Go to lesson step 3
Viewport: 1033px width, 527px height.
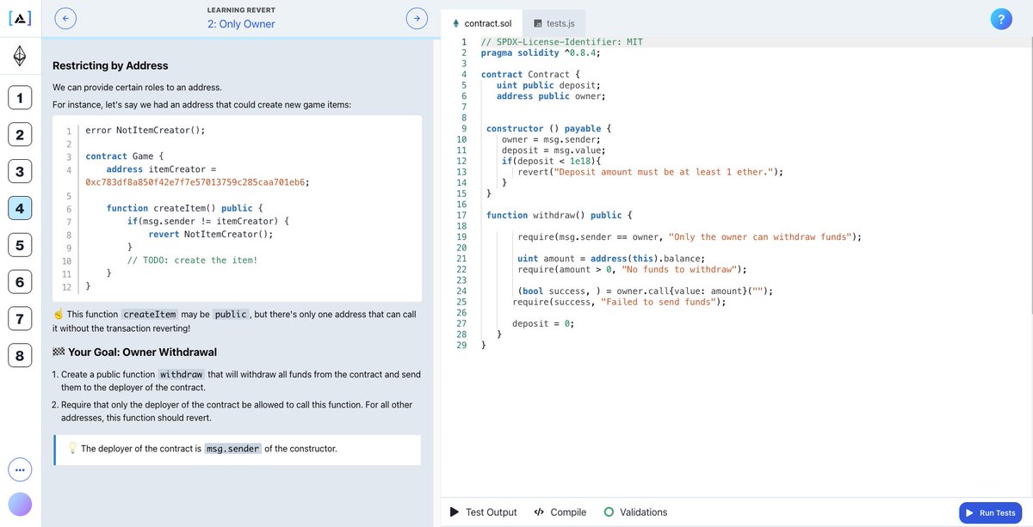[19, 172]
